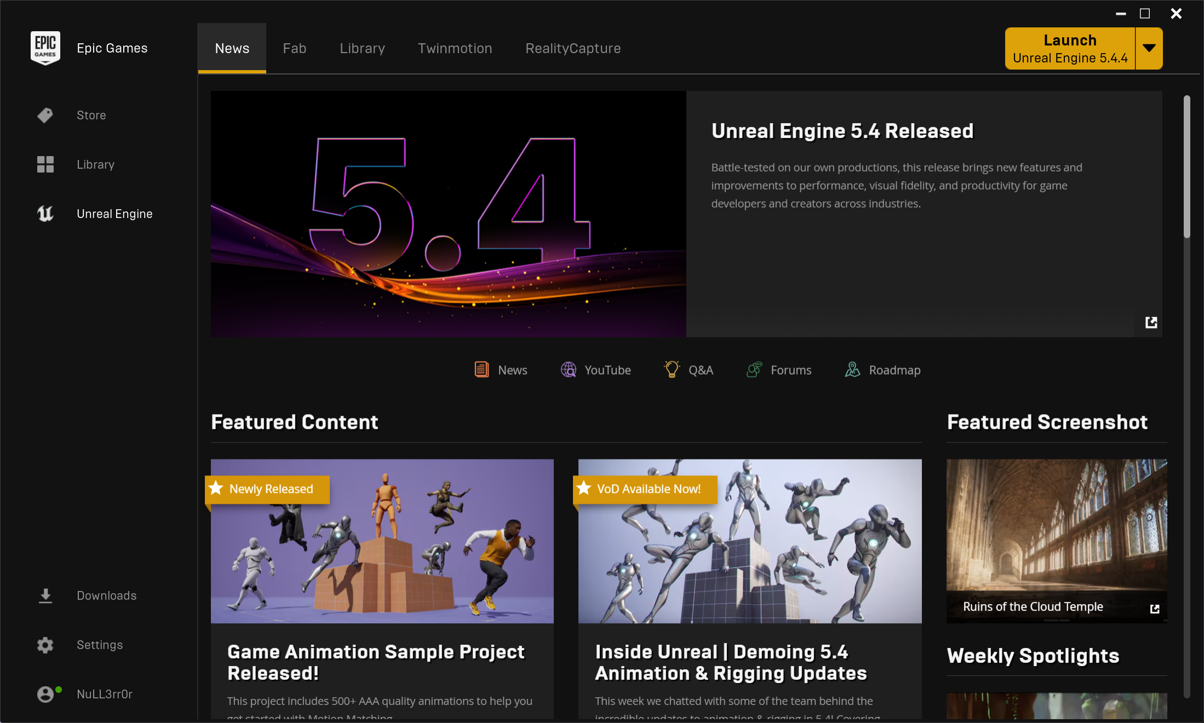1204x723 pixels.
Task: Open the 5.4 banner external link icon
Action: (1150, 323)
